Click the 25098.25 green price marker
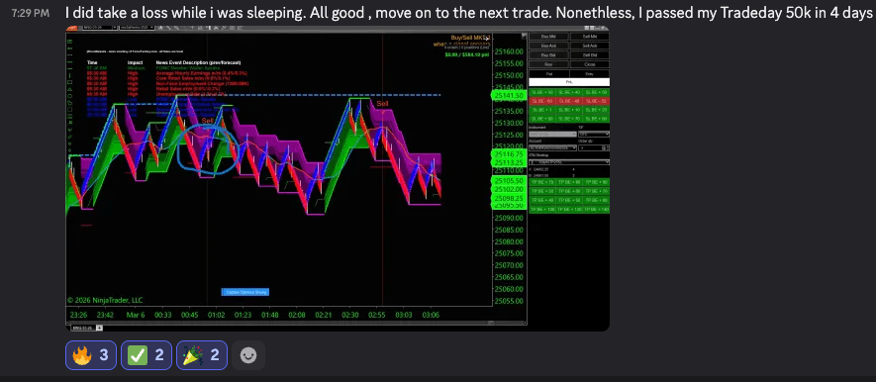 coord(509,198)
